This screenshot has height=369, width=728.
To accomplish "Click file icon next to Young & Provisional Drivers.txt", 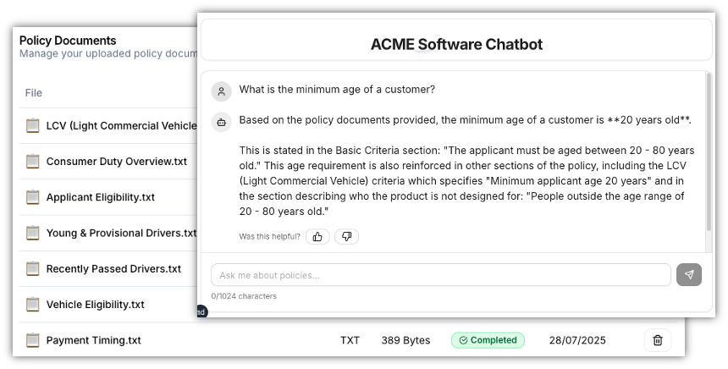I will pyautogui.click(x=32, y=233).
